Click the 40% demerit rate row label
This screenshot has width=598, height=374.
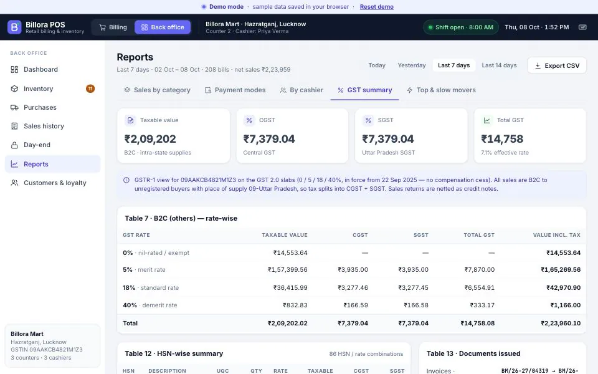pyautogui.click(x=150, y=305)
